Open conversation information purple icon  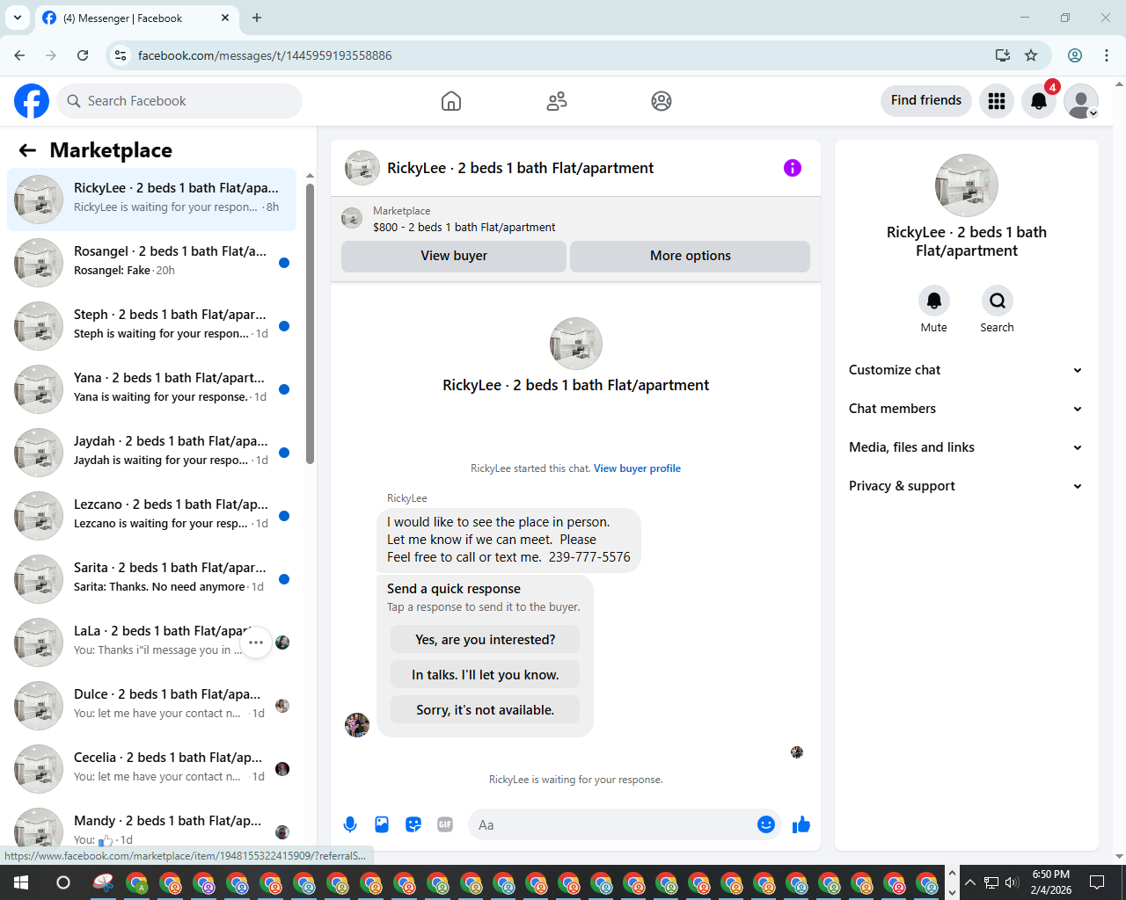click(793, 168)
